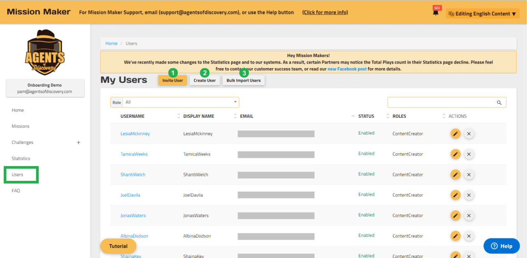Edit JoelDavila with the pencil icon

(455, 195)
